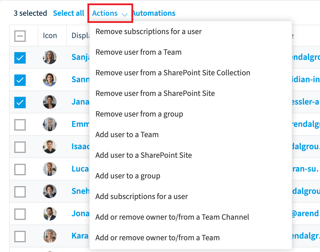This screenshot has height=252, width=320.
Task: Open the Jona display name link
Action: [80, 213]
